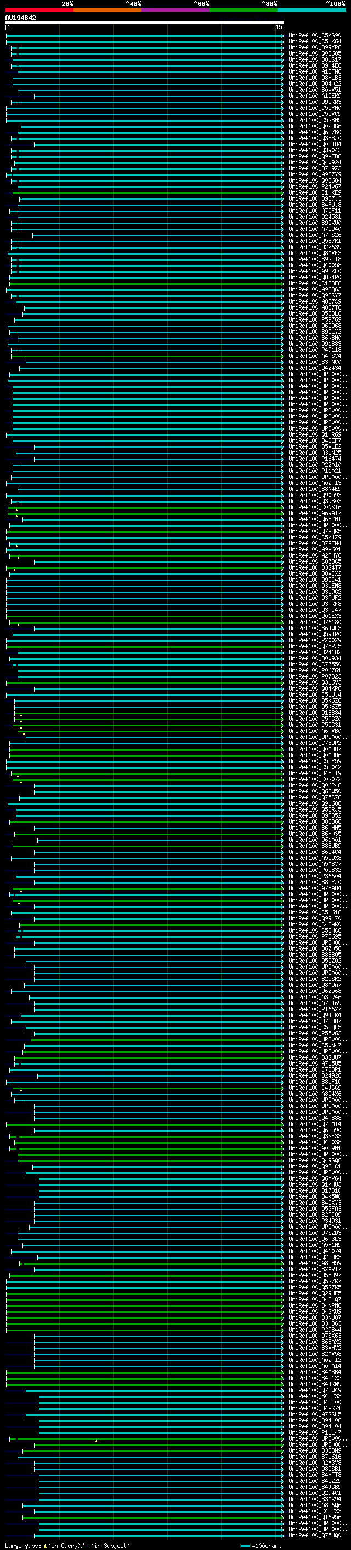Select the UniRef100_Q1E884 label

[x=315, y=713]
